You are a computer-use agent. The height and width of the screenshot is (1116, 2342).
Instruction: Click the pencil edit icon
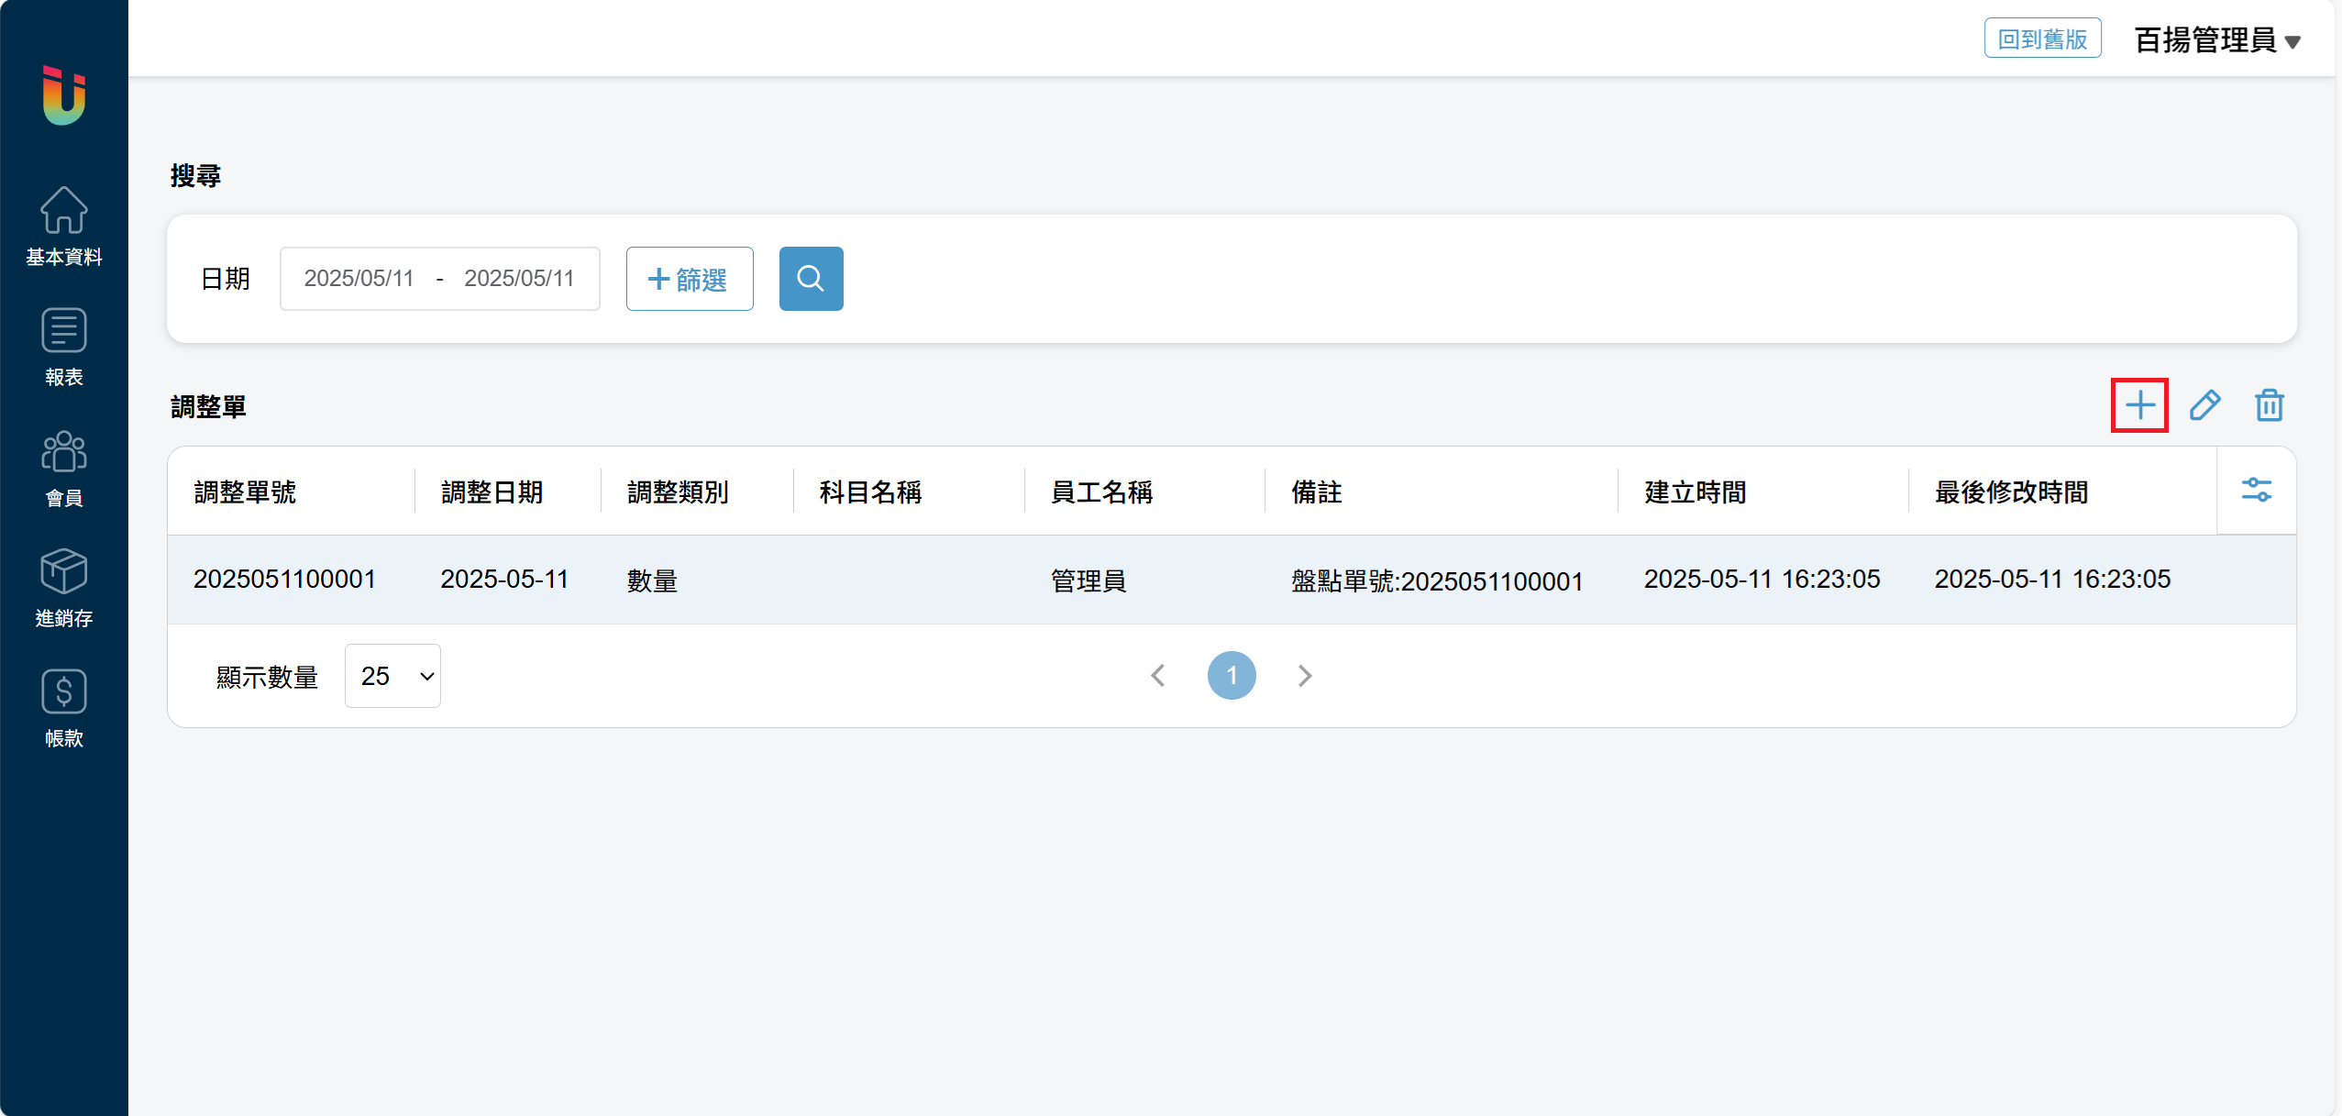pos(2204,405)
